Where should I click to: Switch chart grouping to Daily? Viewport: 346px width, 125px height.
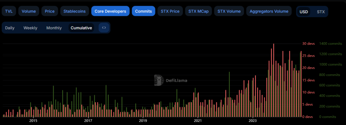[x=10, y=28]
